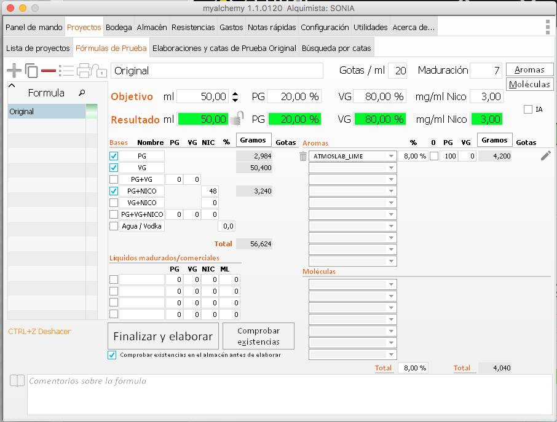Switch to the Almacén tab

pyautogui.click(x=152, y=27)
